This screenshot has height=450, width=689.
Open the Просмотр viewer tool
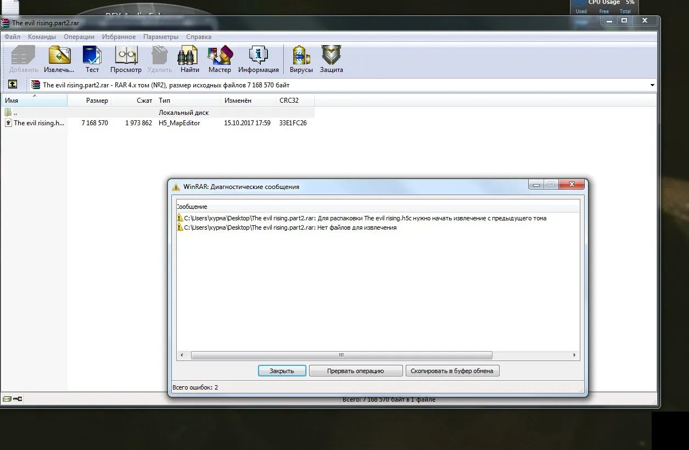tap(126, 59)
